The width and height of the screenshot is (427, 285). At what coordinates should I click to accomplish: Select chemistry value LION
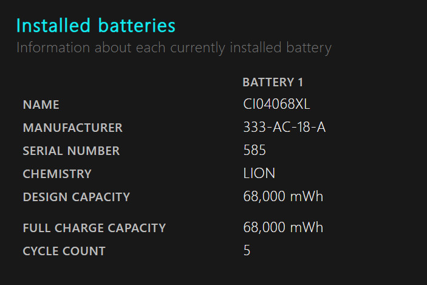point(259,173)
